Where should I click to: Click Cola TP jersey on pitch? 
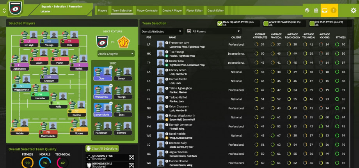tap(65, 35)
